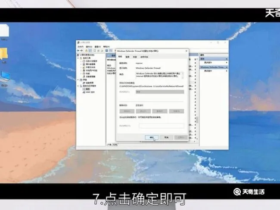Click the description text box scrollbar

183,75
